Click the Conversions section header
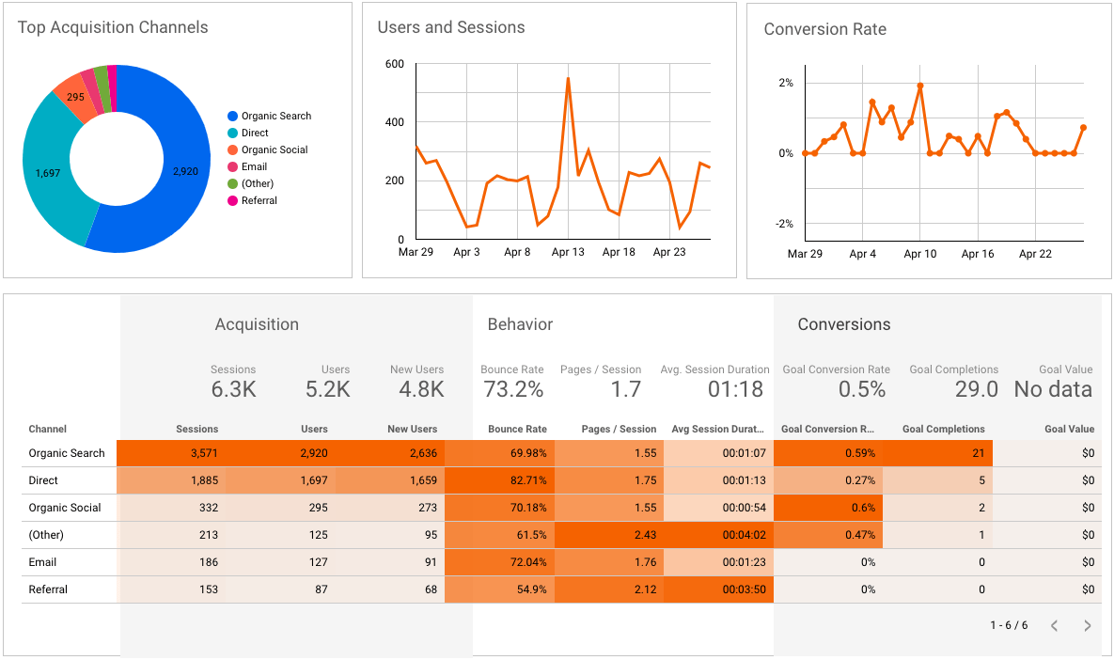 (x=843, y=323)
